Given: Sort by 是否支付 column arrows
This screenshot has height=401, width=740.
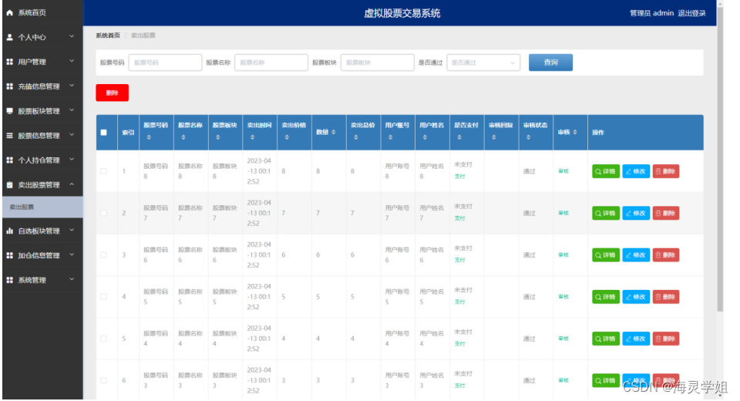Looking at the screenshot, I should [459, 137].
